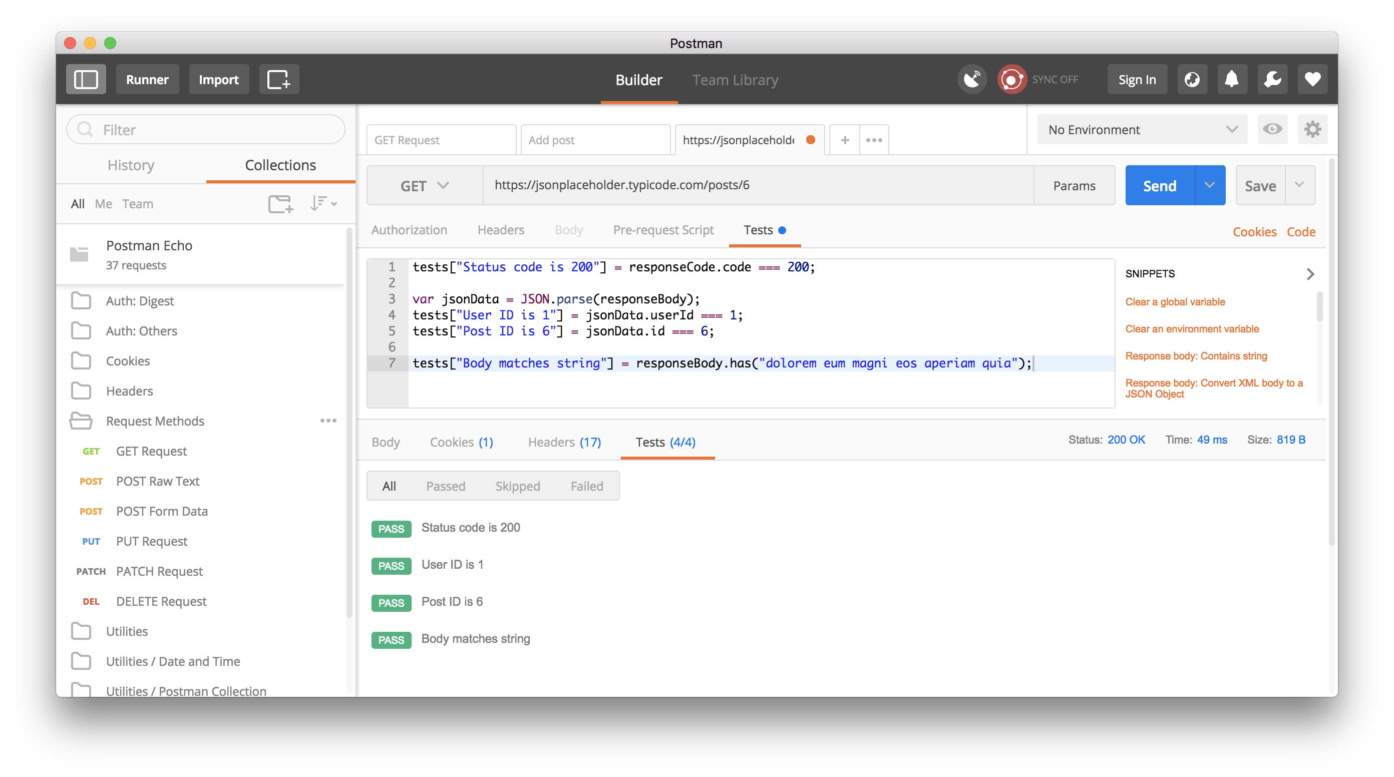Collapse the snippets panel arrow
Viewport: 1394px width, 777px height.
tap(1310, 274)
